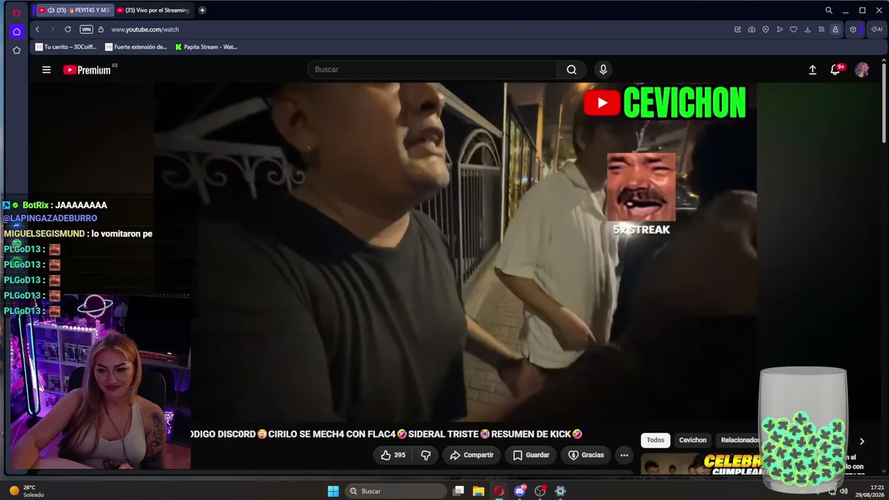Select the Cevichon filter chip

(692, 440)
